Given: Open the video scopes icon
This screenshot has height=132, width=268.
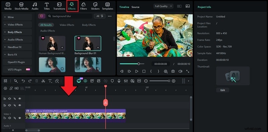Looking at the screenshot, I should coord(188,6).
